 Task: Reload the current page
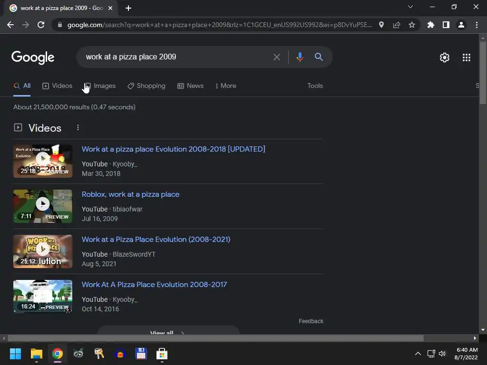tap(41, 25)
